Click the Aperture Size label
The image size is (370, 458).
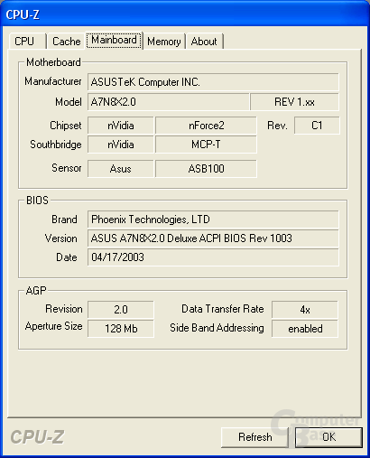click(x=53, y=326)
